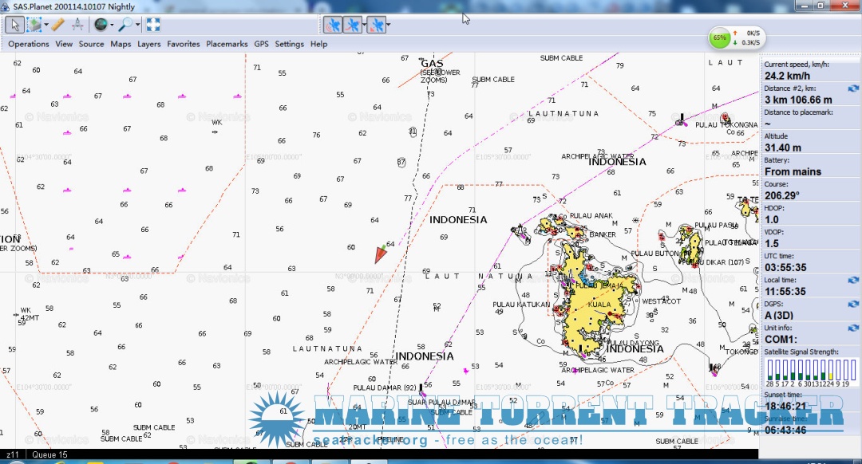The width and height of the screenshot is (862, 464).
Task: Toggle center-map-on-GPS position button
Action: pos(377,25)
